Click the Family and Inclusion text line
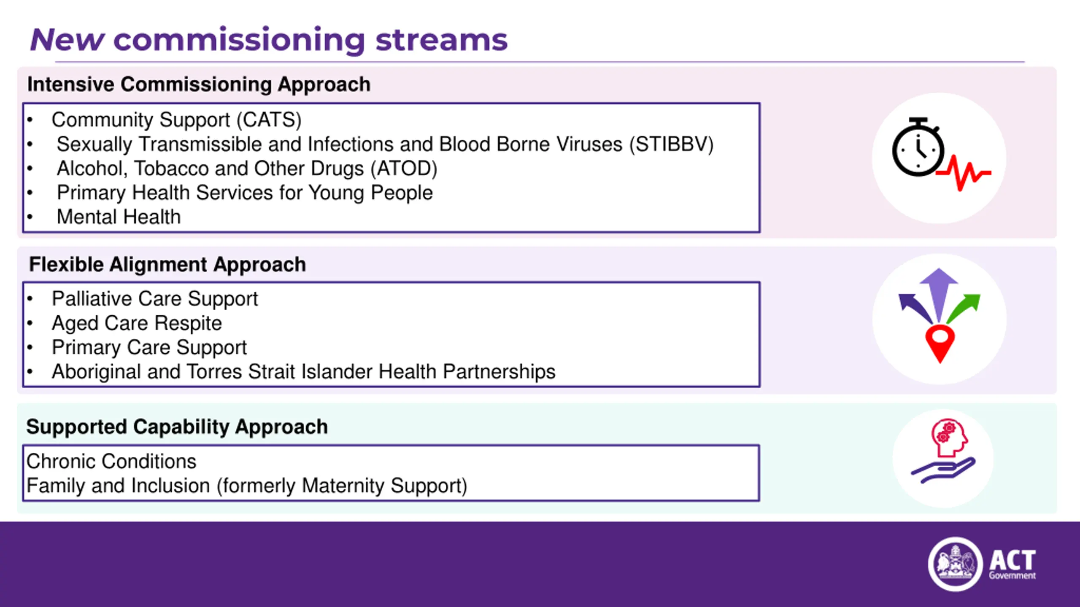Screen dimensions: 1080x607 point(247,486)
